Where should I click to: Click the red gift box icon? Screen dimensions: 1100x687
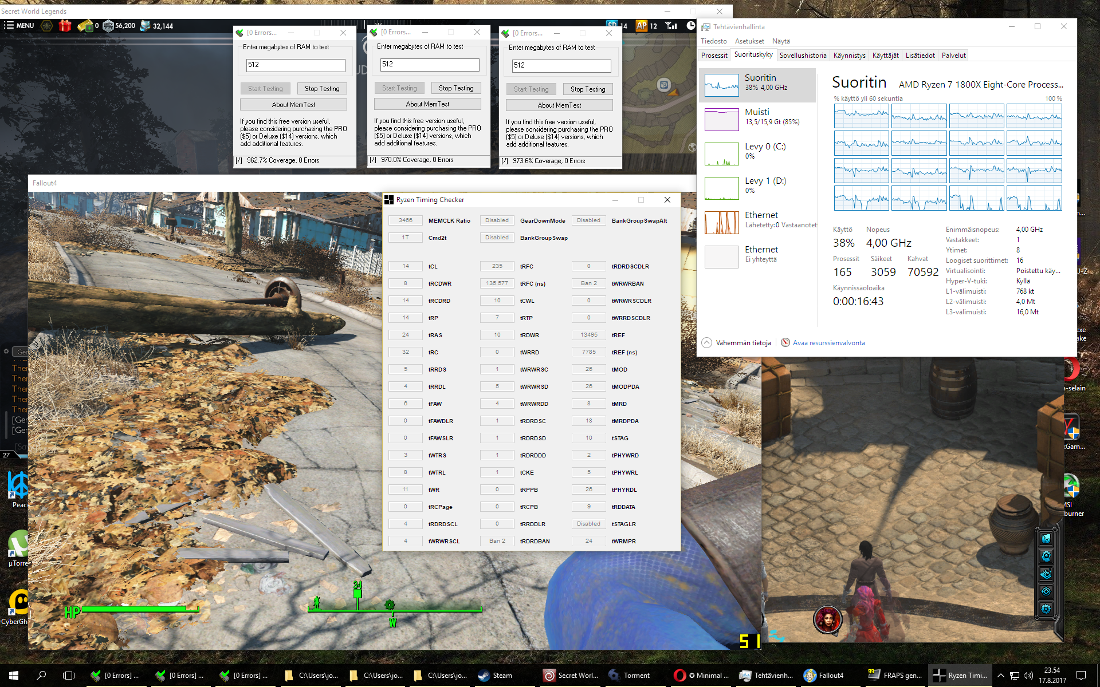(x=65, y=26)
